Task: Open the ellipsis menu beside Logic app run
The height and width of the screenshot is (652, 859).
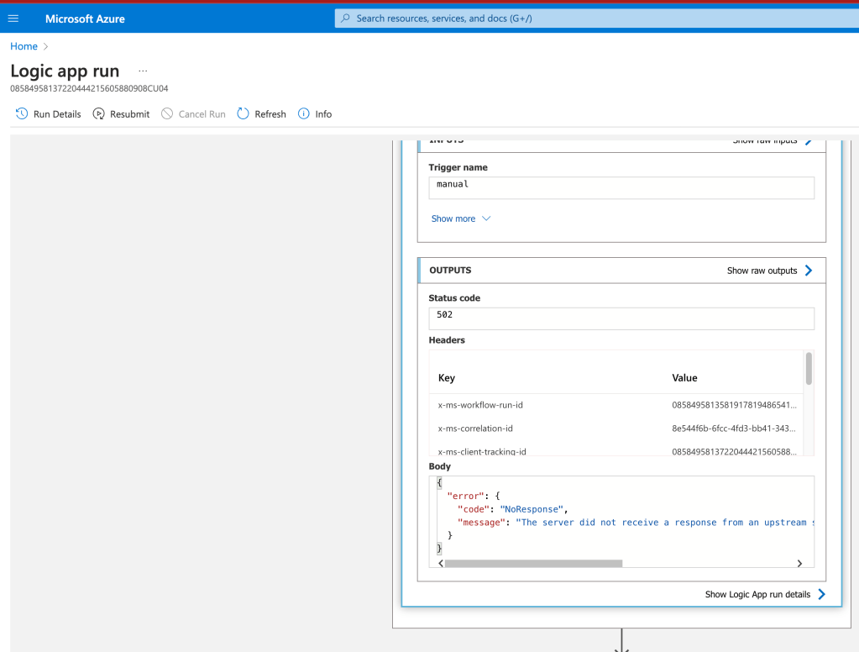Action: click(x=143, y=71)
